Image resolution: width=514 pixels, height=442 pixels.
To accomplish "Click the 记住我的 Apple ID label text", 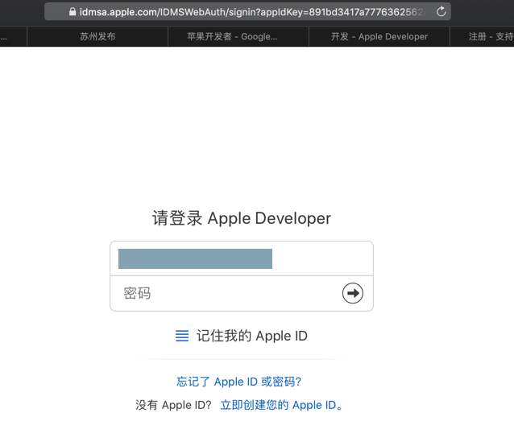I will 251,336.
